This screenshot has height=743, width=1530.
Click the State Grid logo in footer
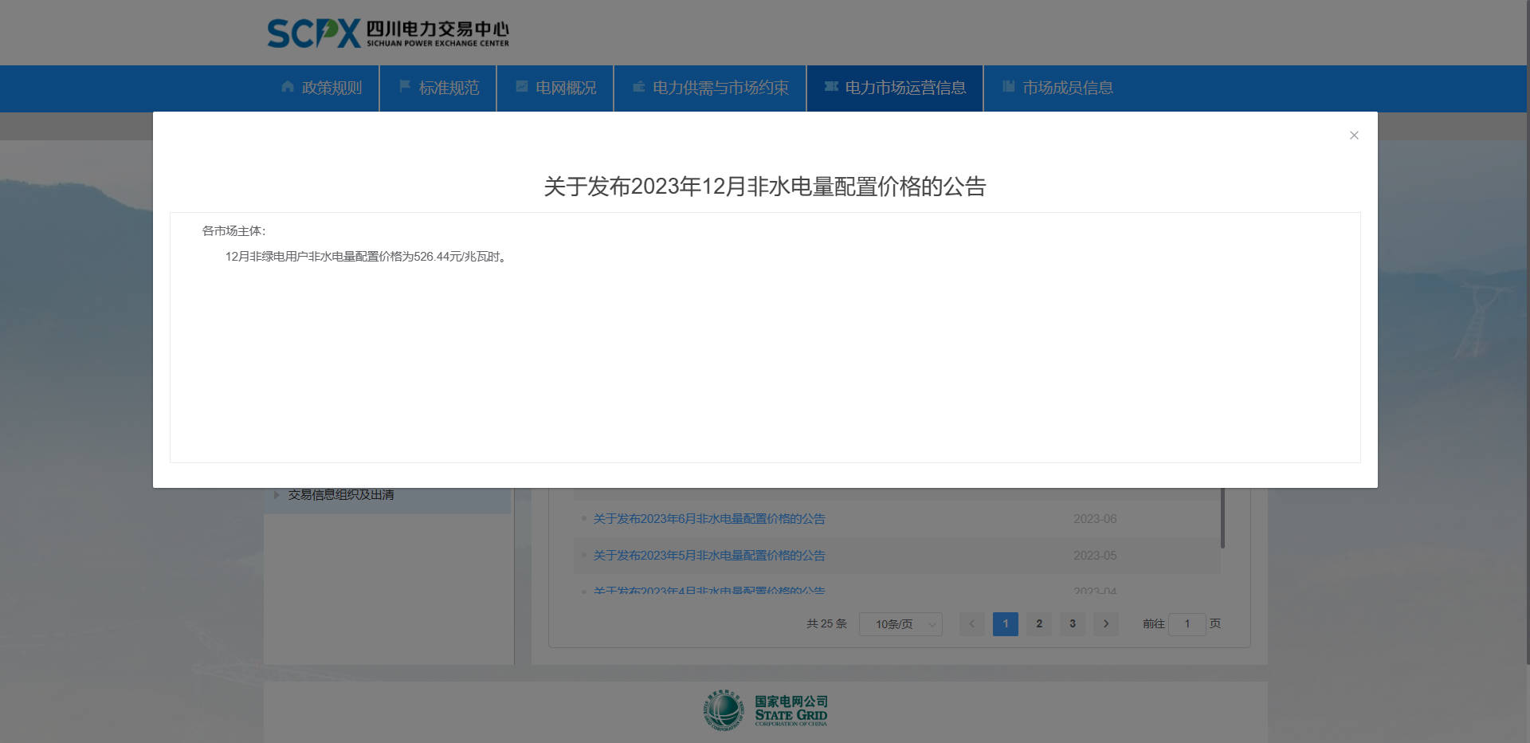766,711
